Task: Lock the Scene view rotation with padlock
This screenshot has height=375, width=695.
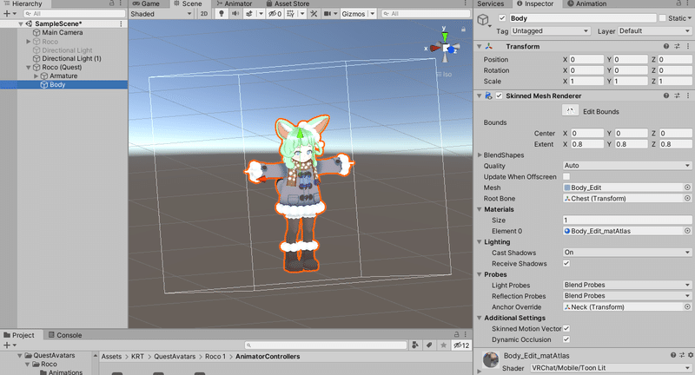Action: point(463,30)
